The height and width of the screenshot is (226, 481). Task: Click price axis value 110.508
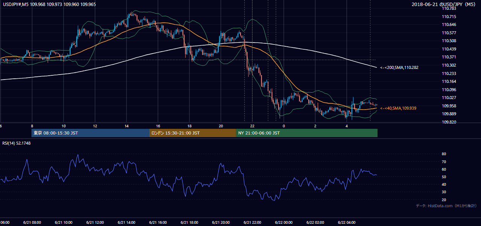(x=449, y=41)
